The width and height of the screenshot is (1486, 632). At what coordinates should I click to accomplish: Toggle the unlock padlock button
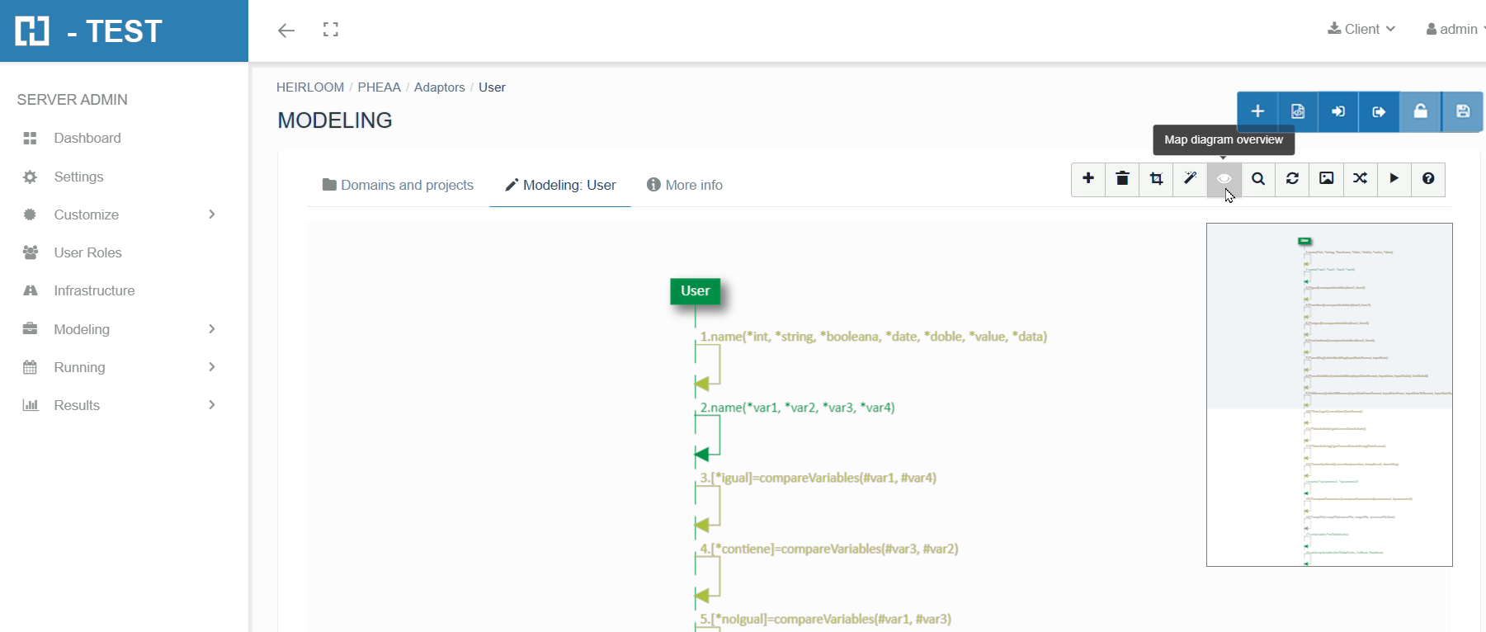point(1420,111)
